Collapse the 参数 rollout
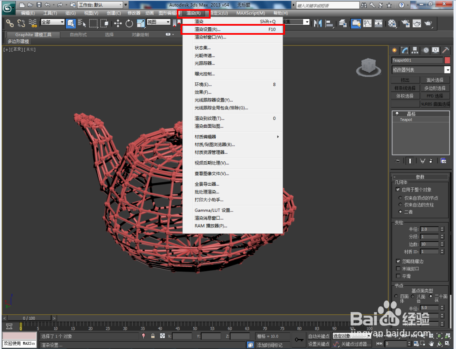This screenshot has width=456, height=349. pos(420,177)
